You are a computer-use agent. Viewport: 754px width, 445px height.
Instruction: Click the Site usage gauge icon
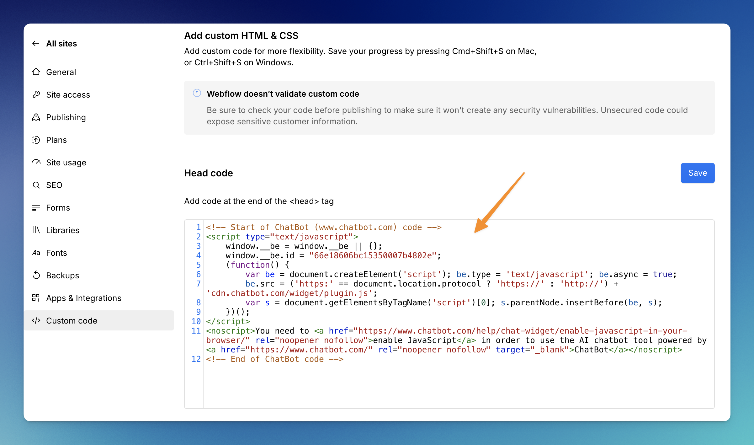[36, 162]
